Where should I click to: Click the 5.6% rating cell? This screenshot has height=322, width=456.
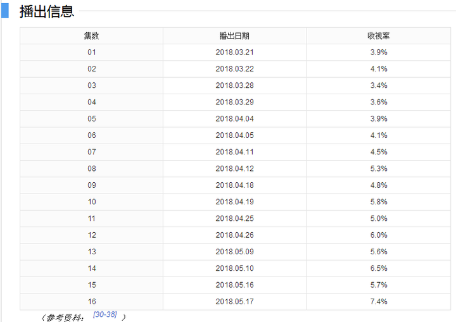(x=378, y=252)
